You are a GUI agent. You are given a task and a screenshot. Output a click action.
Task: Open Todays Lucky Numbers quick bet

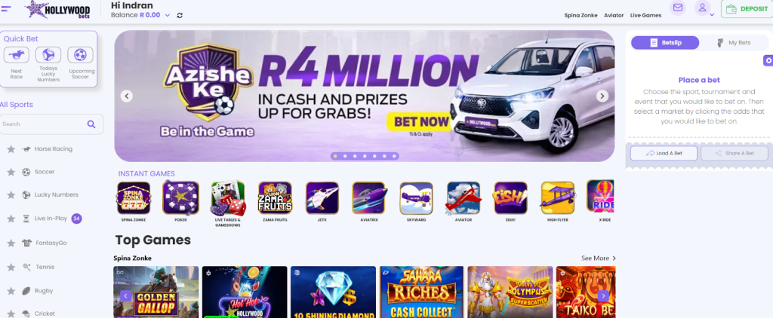[x=48, y=55]
